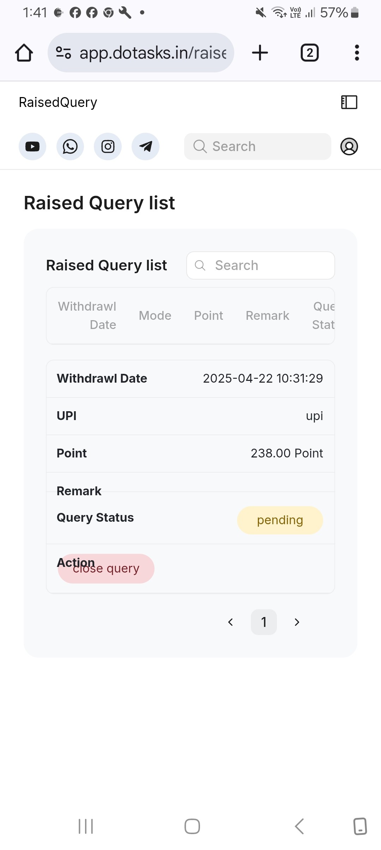This screenshot has width=381, height=850.
Task: Open the YouTube social link icon
Action: 32,146
